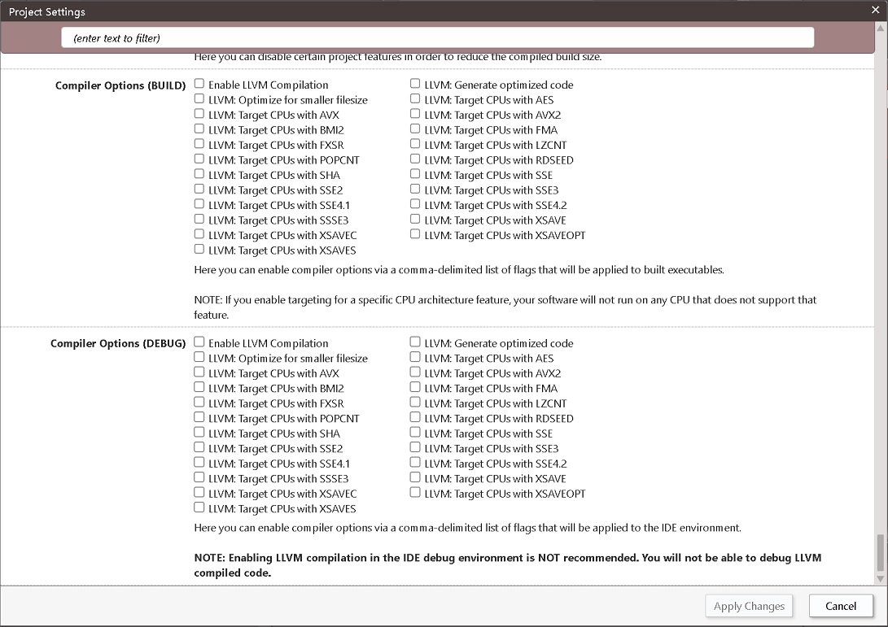Focus the settings filter text field
888x627 pixels.
tap(437, 38)
